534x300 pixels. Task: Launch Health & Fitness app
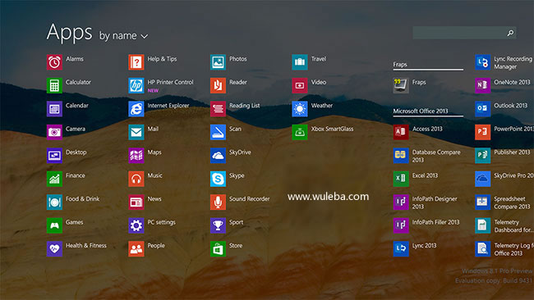click(54, 248)
